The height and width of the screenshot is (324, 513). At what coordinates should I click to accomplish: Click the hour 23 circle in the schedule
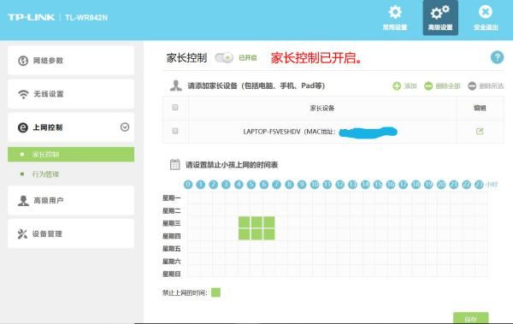479,185
